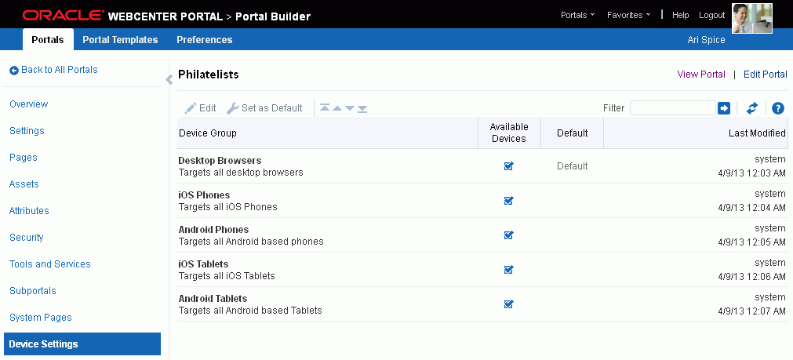Open the blue help question icon
Image resolution: width=793 pixels, height=360 pixels.
778,107
